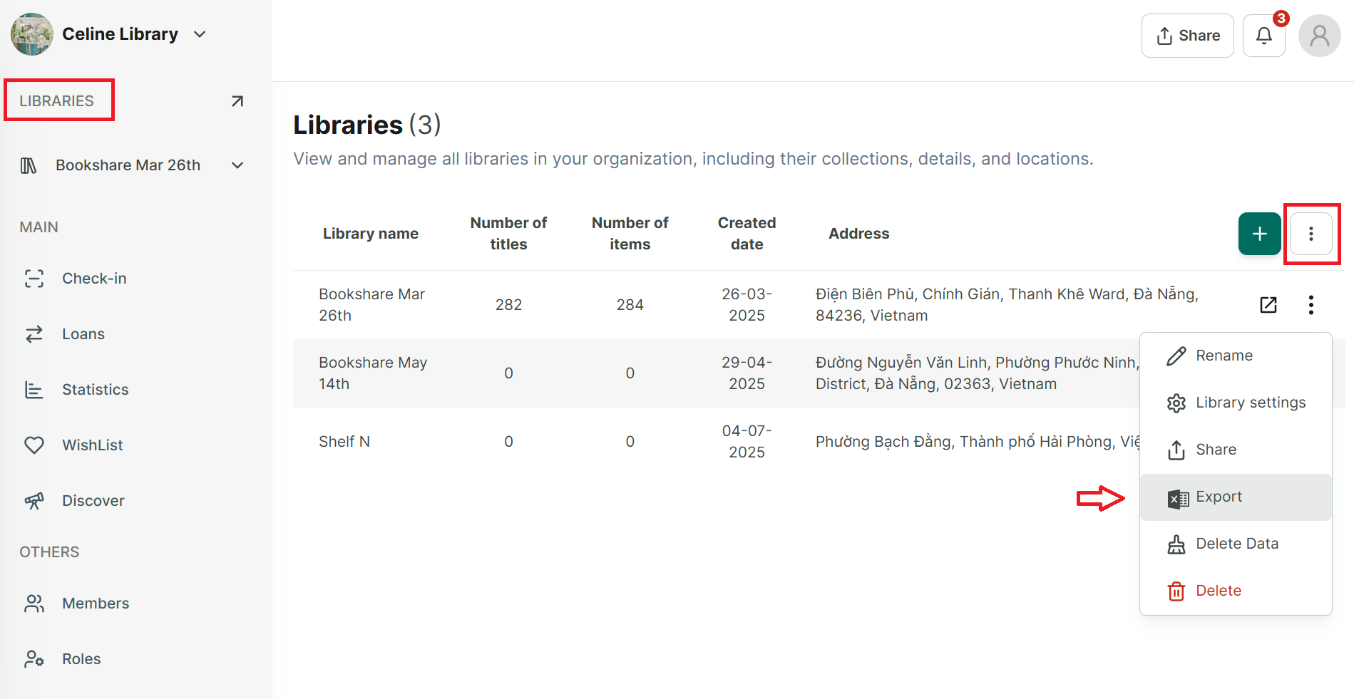
Task: Open the user profile avatar menu
Action: [x=1320, y=36]
